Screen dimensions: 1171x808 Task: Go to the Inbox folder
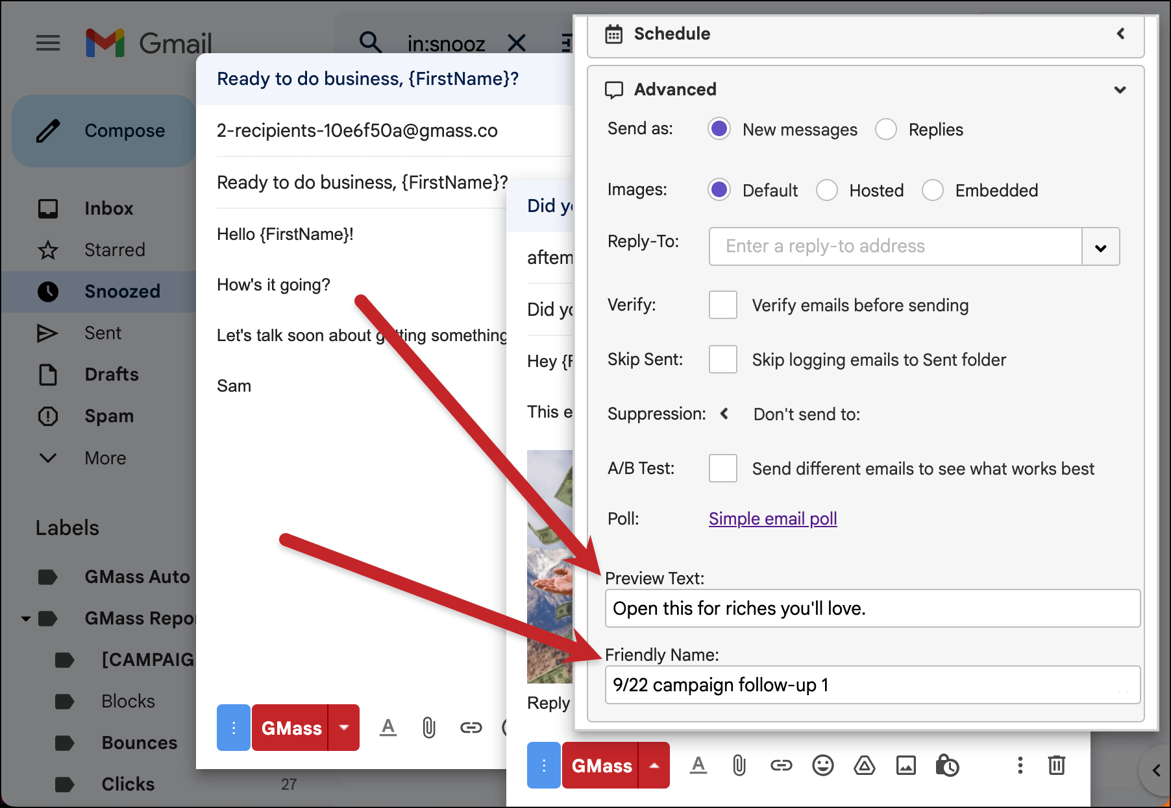108,208
